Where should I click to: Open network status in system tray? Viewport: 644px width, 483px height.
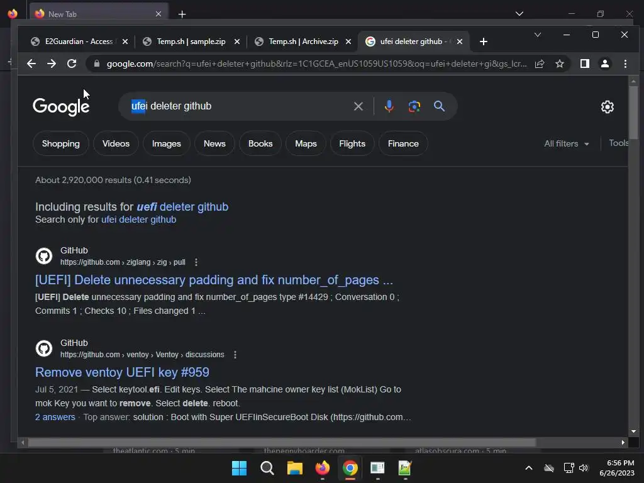pyautogui.click(x=569, y=468)
